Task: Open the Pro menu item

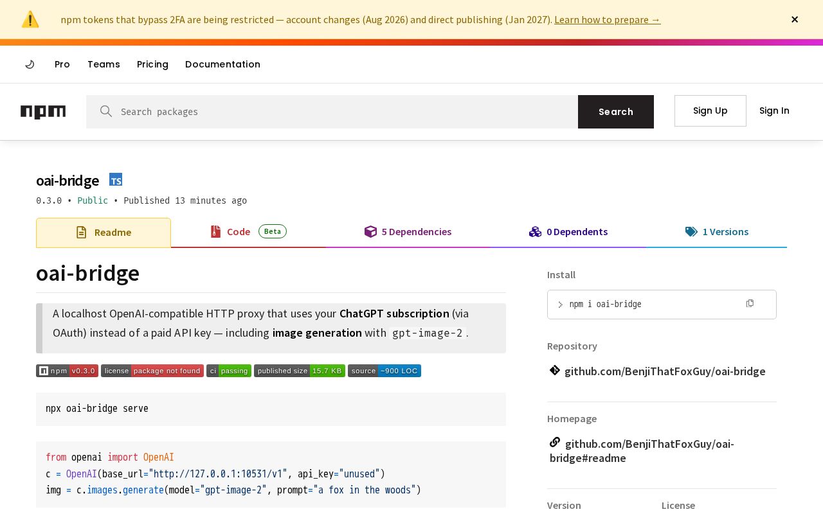Action: [x=62, y=64]
